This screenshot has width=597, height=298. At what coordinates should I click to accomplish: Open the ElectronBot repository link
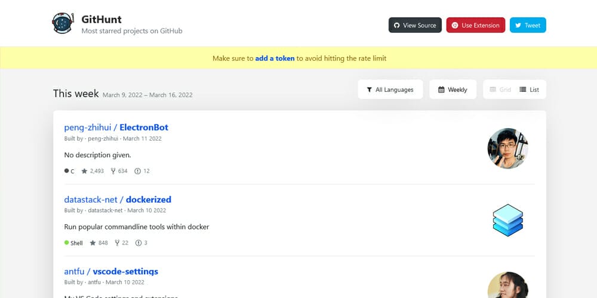click(x=144, y=128)
